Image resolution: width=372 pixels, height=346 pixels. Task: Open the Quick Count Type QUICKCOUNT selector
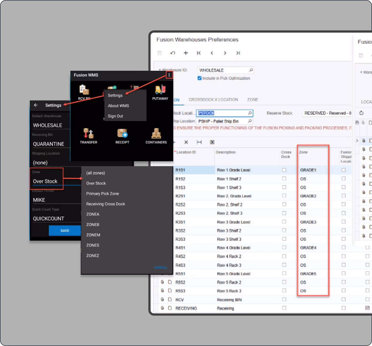(56, 219)
